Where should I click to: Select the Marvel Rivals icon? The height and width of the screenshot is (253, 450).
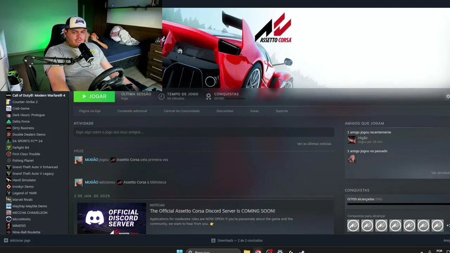click(9, 200)
